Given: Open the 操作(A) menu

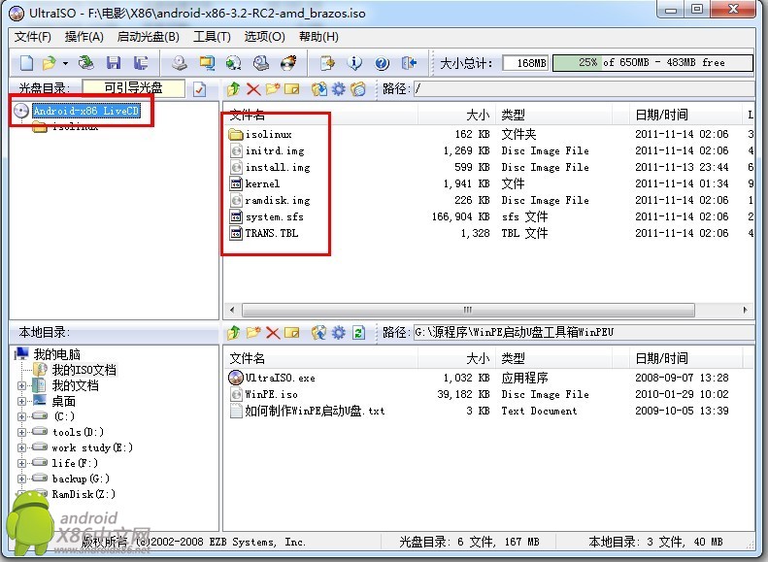Looking at the screenshot, I should coord(83,37).
